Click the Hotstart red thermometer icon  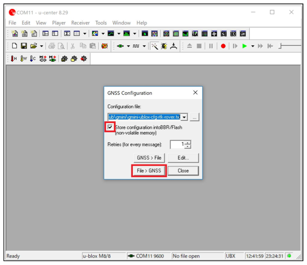tap(14, 59)
